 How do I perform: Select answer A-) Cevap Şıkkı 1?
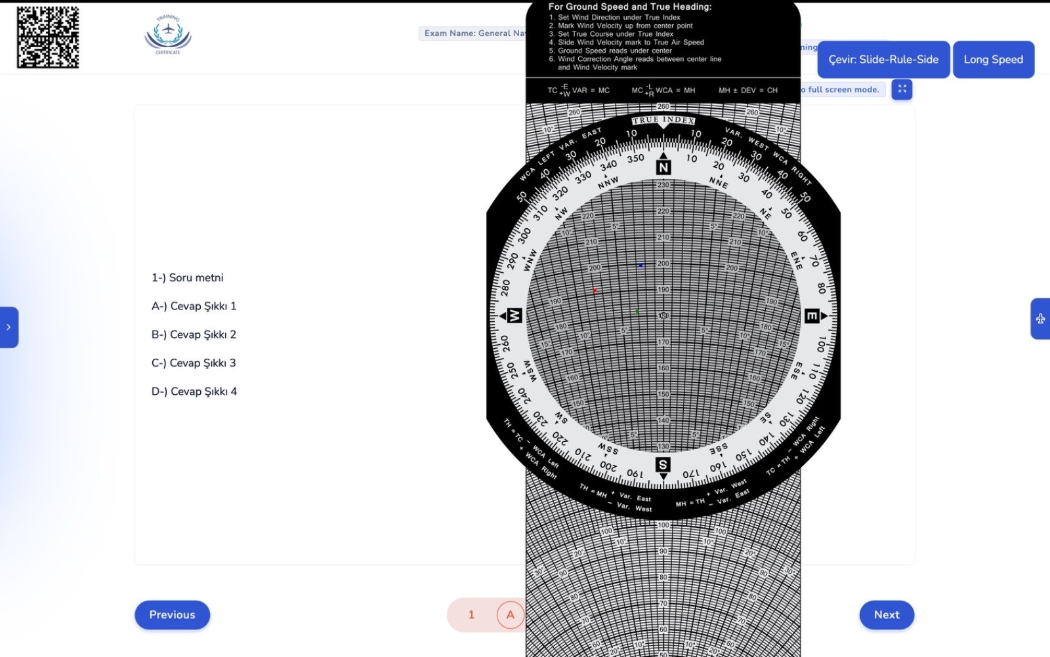(x=194, y=306)
